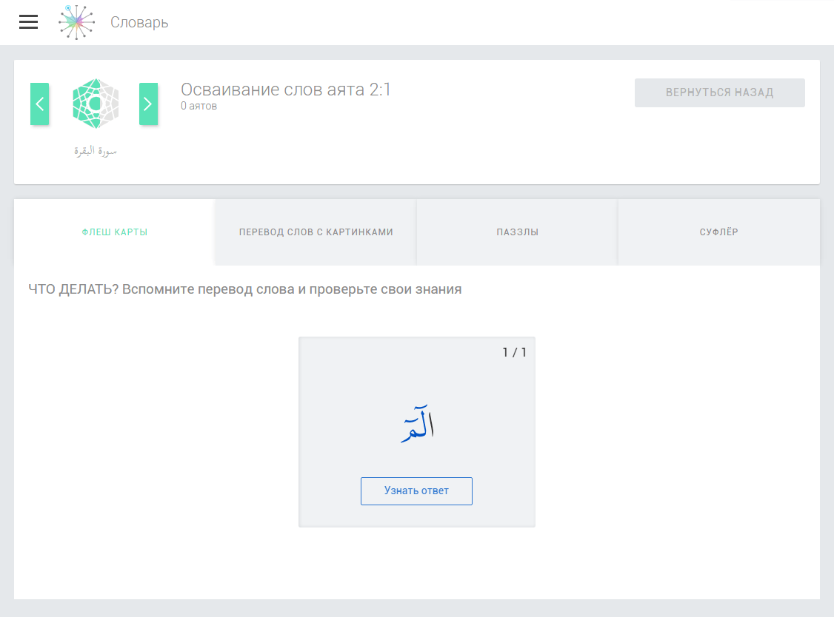Go to previous ayat with left arrow
Image resolution: width=834 pixels, height=617 pixels.
click(40, 104)
